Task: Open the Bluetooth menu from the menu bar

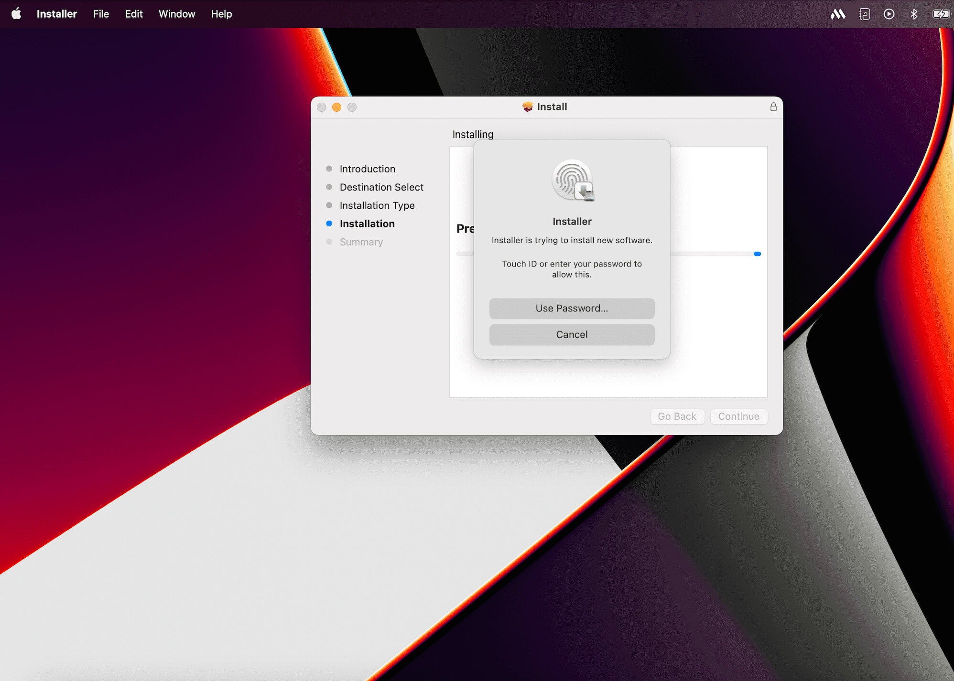Action: [913, 14]
